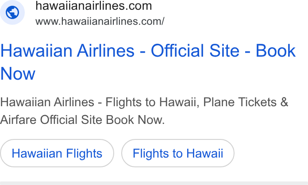308x185 pixels.
Task: Click the word Now in result title
Action: tap(18, 74)
